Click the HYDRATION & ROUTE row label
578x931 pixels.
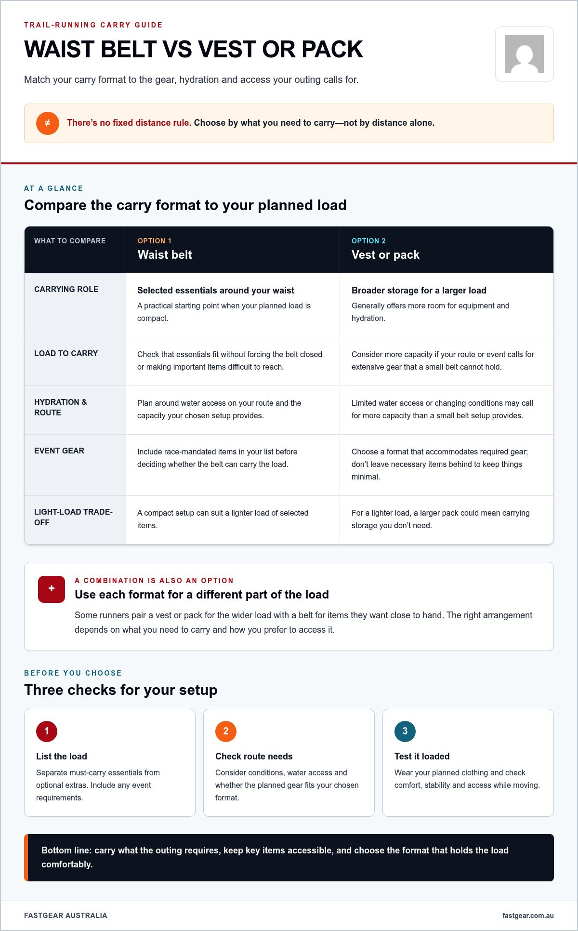(61, 407)
